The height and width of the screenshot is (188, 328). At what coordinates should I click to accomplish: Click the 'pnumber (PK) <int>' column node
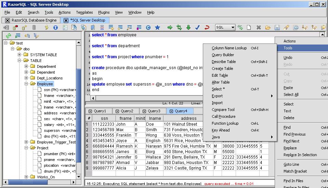pyautogui.click(x=60, y=154)
